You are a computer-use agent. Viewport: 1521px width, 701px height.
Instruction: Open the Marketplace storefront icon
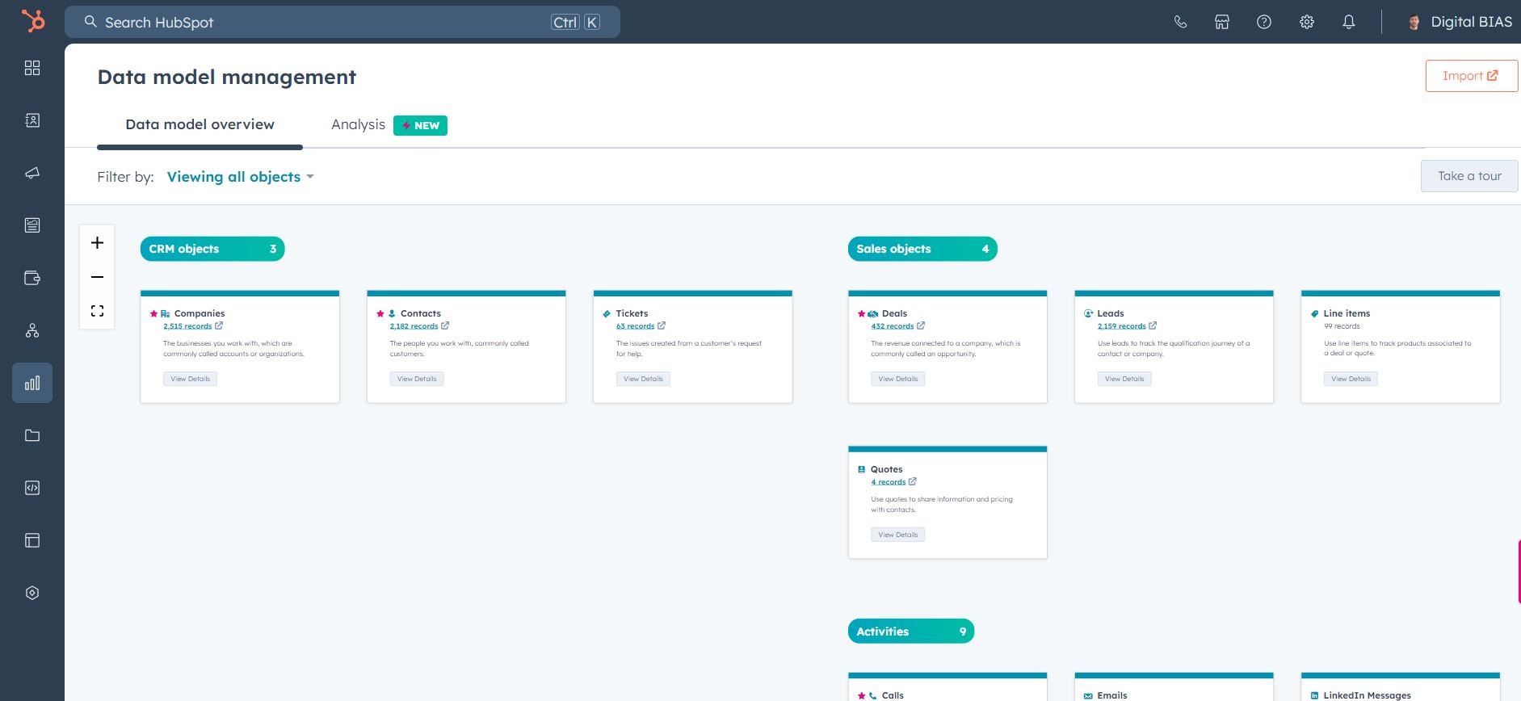pos(1222,22)
